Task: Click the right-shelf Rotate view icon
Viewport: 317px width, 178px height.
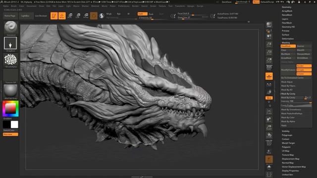Action: (269, 135)
